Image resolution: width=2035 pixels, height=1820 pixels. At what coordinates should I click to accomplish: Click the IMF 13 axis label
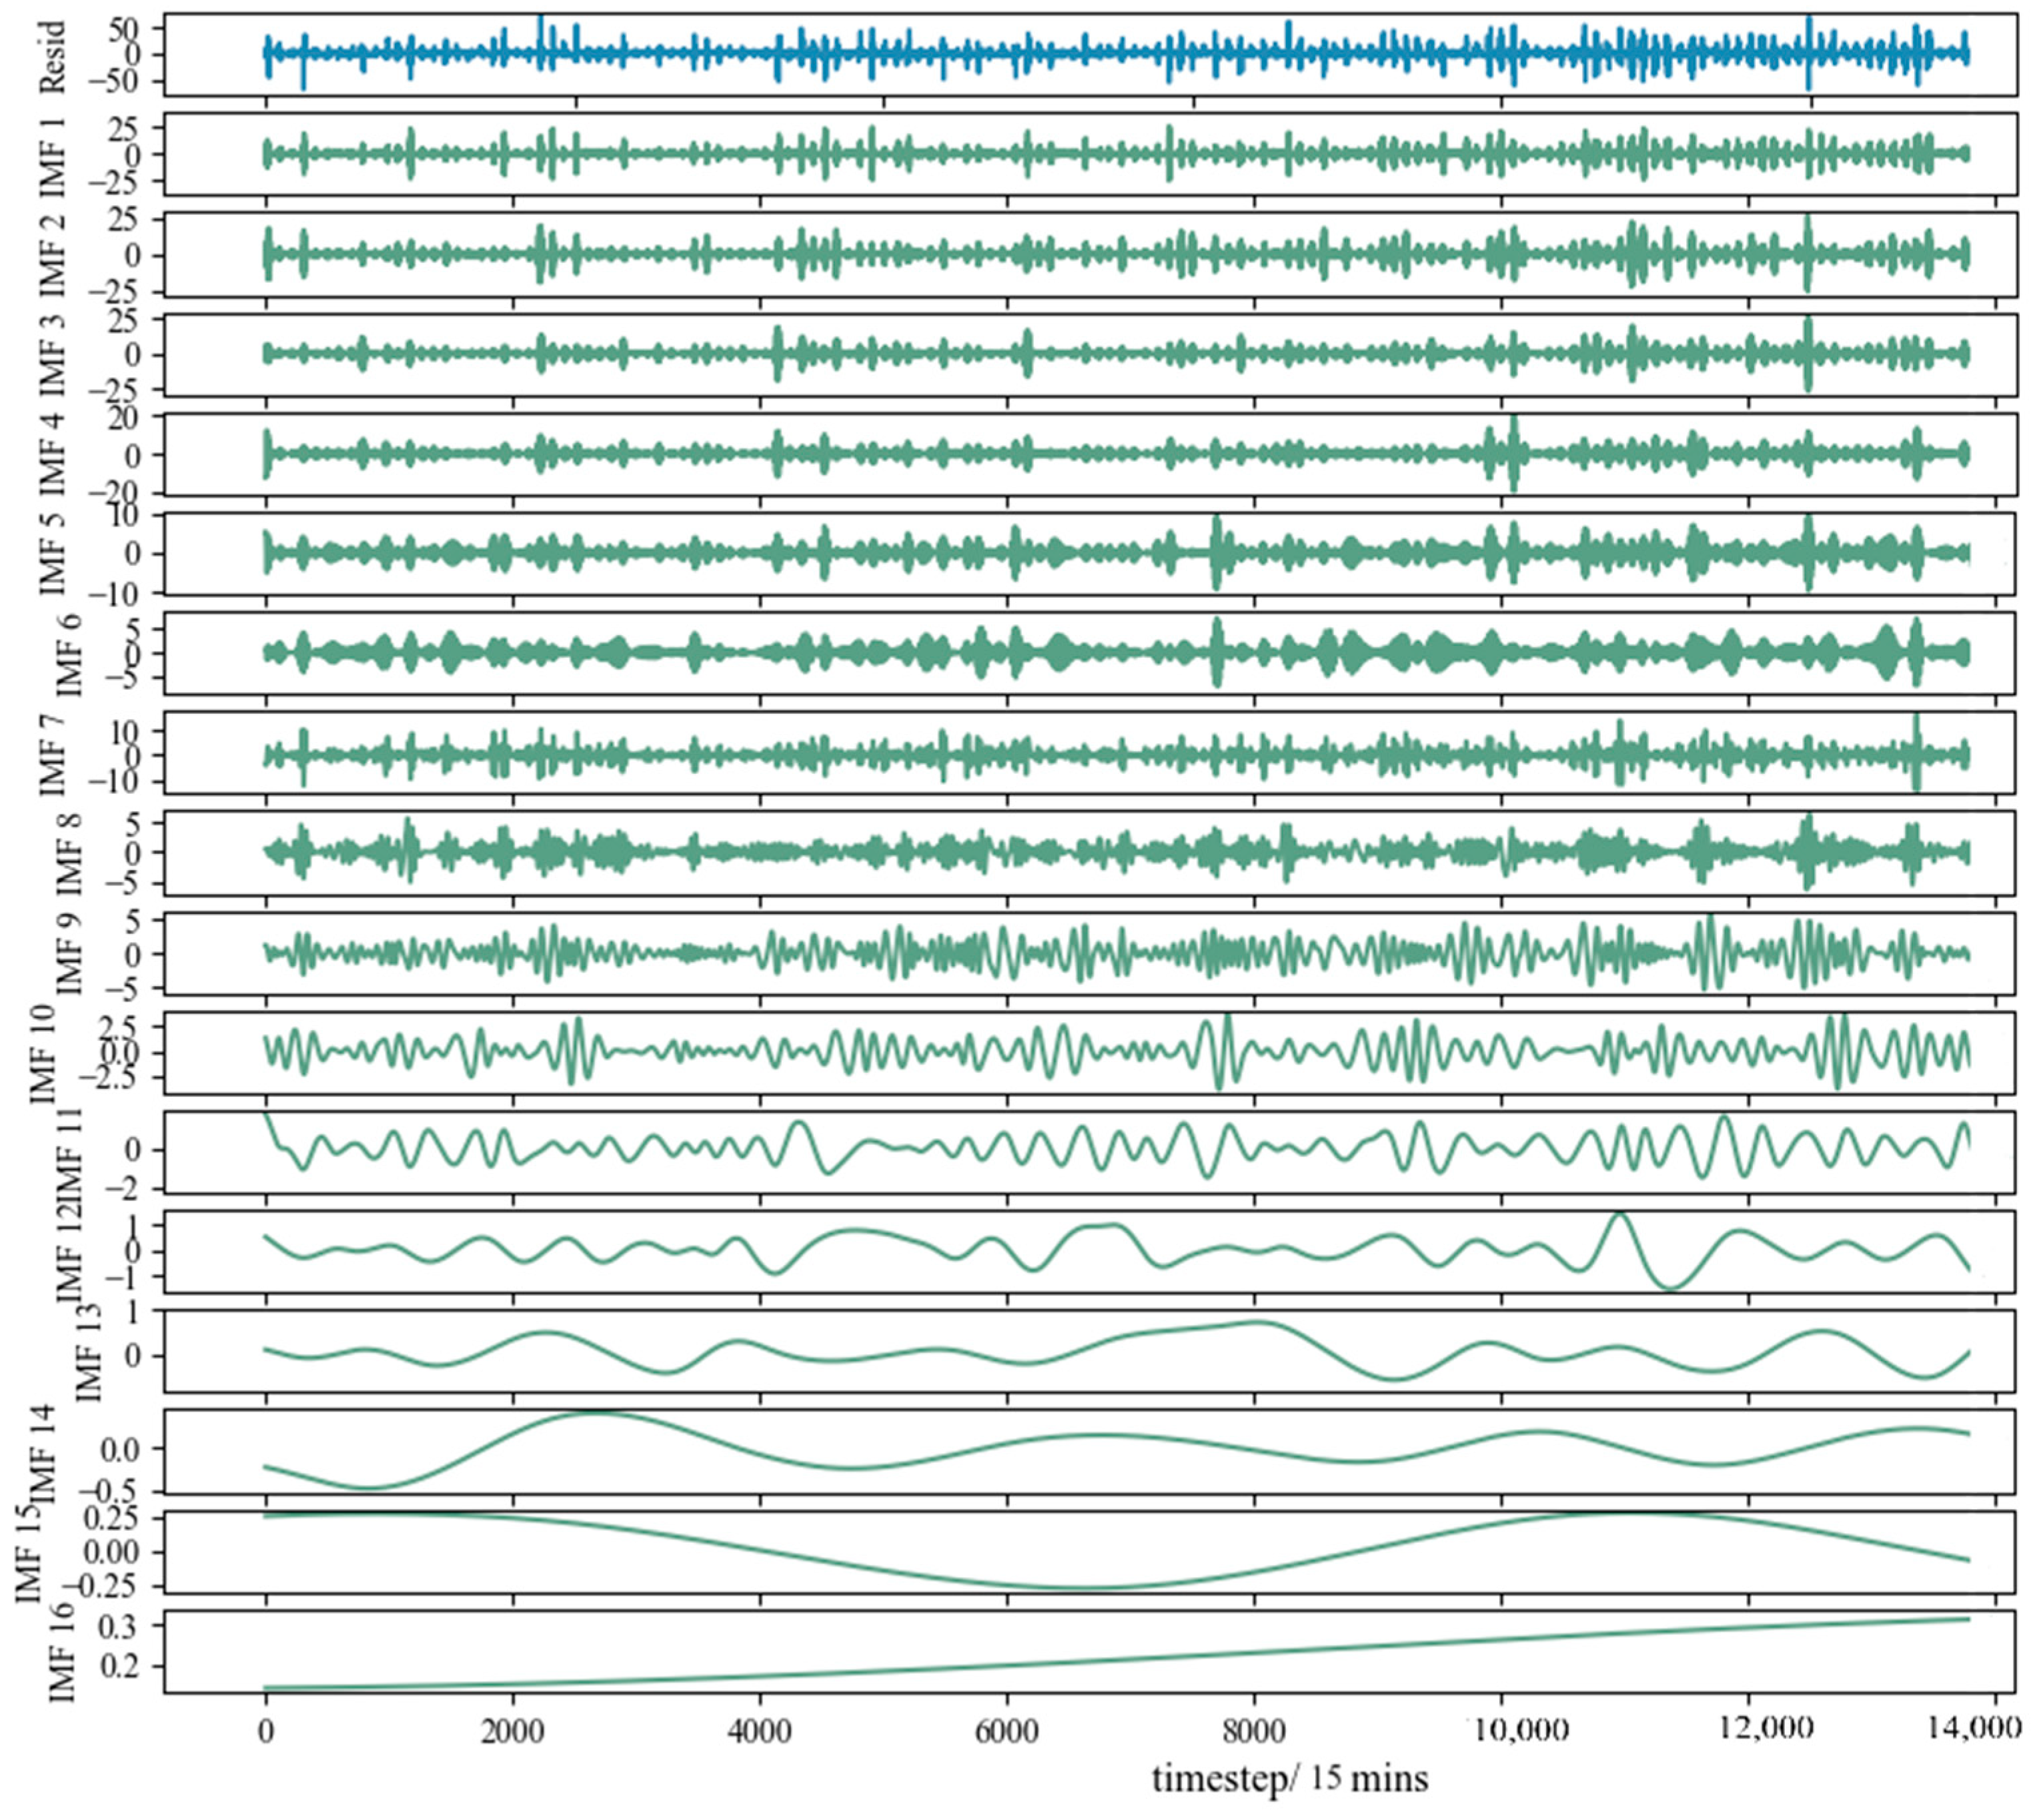coord(88,1353)
